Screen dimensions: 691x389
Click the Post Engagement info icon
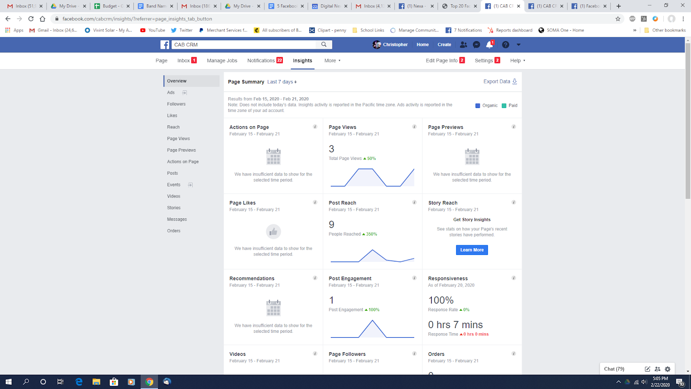click(414, 278)
